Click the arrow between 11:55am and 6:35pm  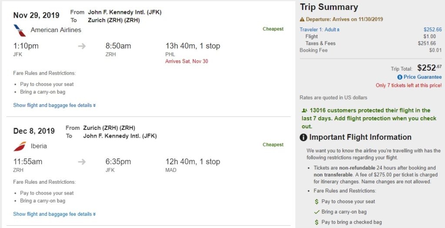[82, 162]
